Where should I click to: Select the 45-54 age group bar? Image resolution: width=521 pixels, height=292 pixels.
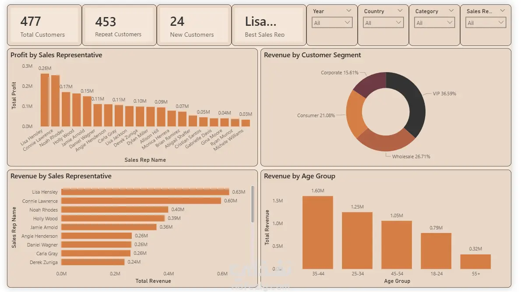coord(397,245)
